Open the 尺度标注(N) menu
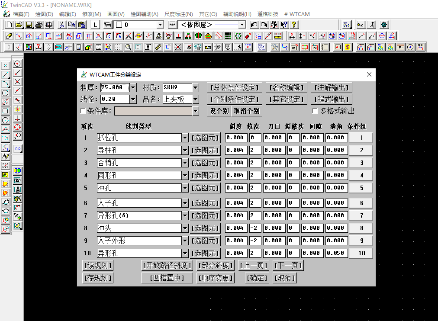The height and width of the screenshot is (321, 438). point(178,14)
